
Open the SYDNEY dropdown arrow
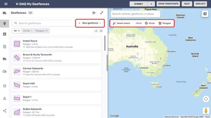[151, 4]
